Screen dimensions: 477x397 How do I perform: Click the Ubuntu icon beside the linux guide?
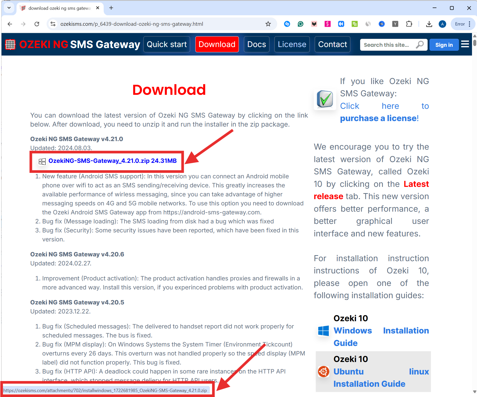pyautogui.click(x=324, y=372)
